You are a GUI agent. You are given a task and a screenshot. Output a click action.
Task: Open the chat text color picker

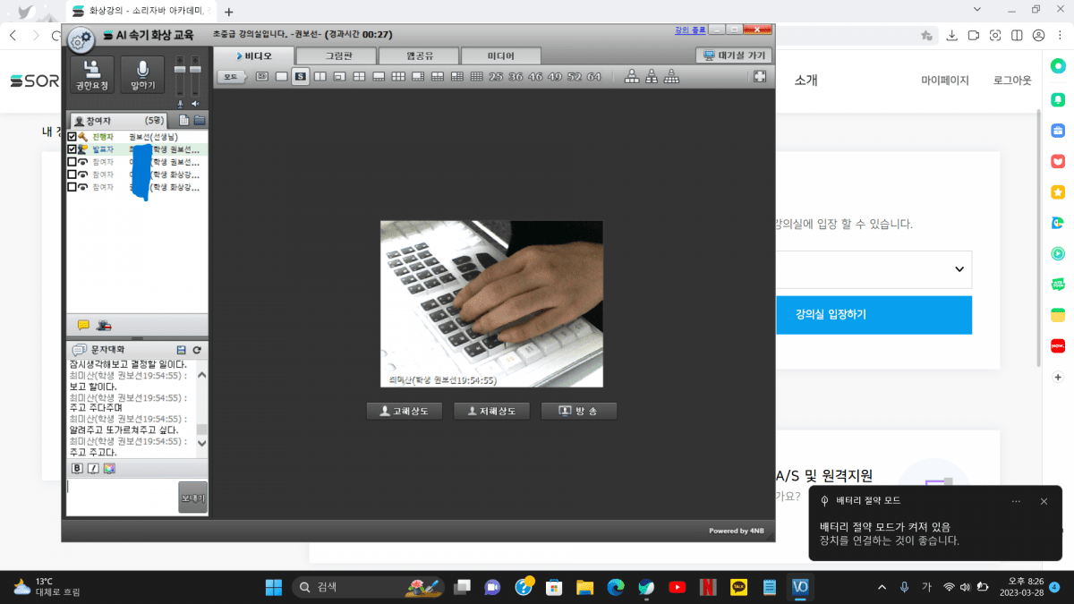[x=109, y=468]
